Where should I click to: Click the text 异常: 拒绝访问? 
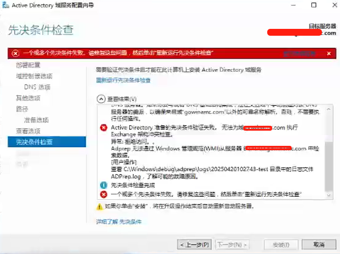132,141
